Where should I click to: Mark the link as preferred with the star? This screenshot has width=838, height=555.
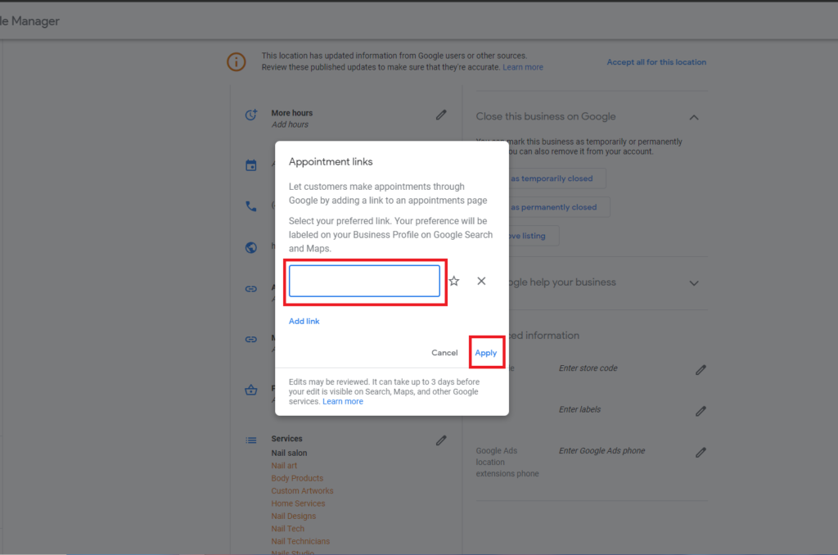[x=453, y=282]
